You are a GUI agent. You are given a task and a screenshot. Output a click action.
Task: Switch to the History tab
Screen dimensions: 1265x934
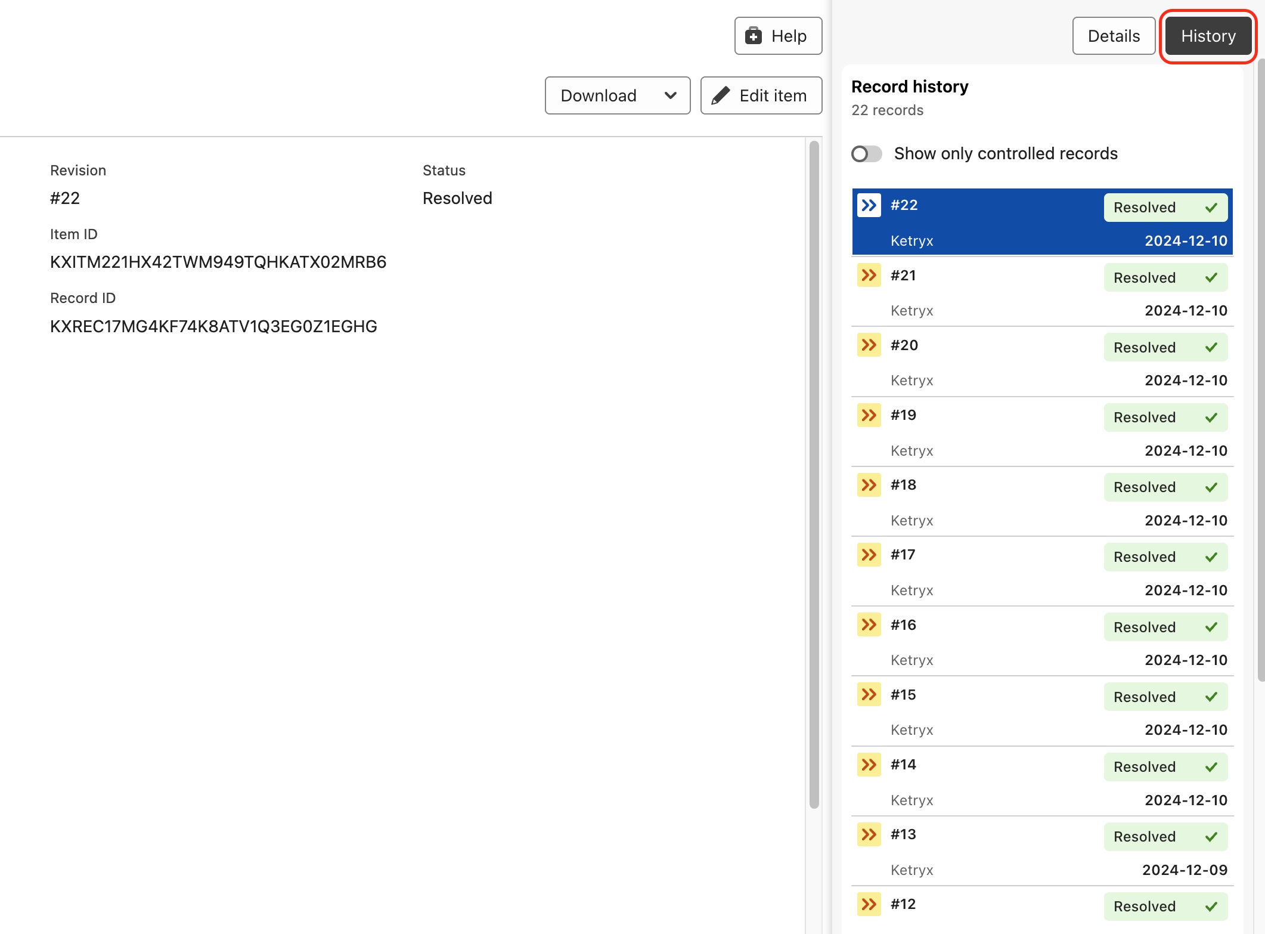point(1208,36)
